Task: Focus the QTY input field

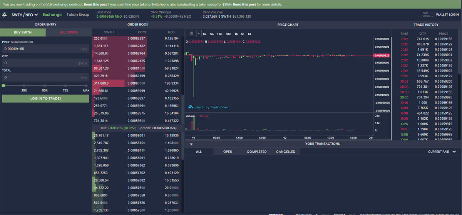Action: [x=45, y=63]
